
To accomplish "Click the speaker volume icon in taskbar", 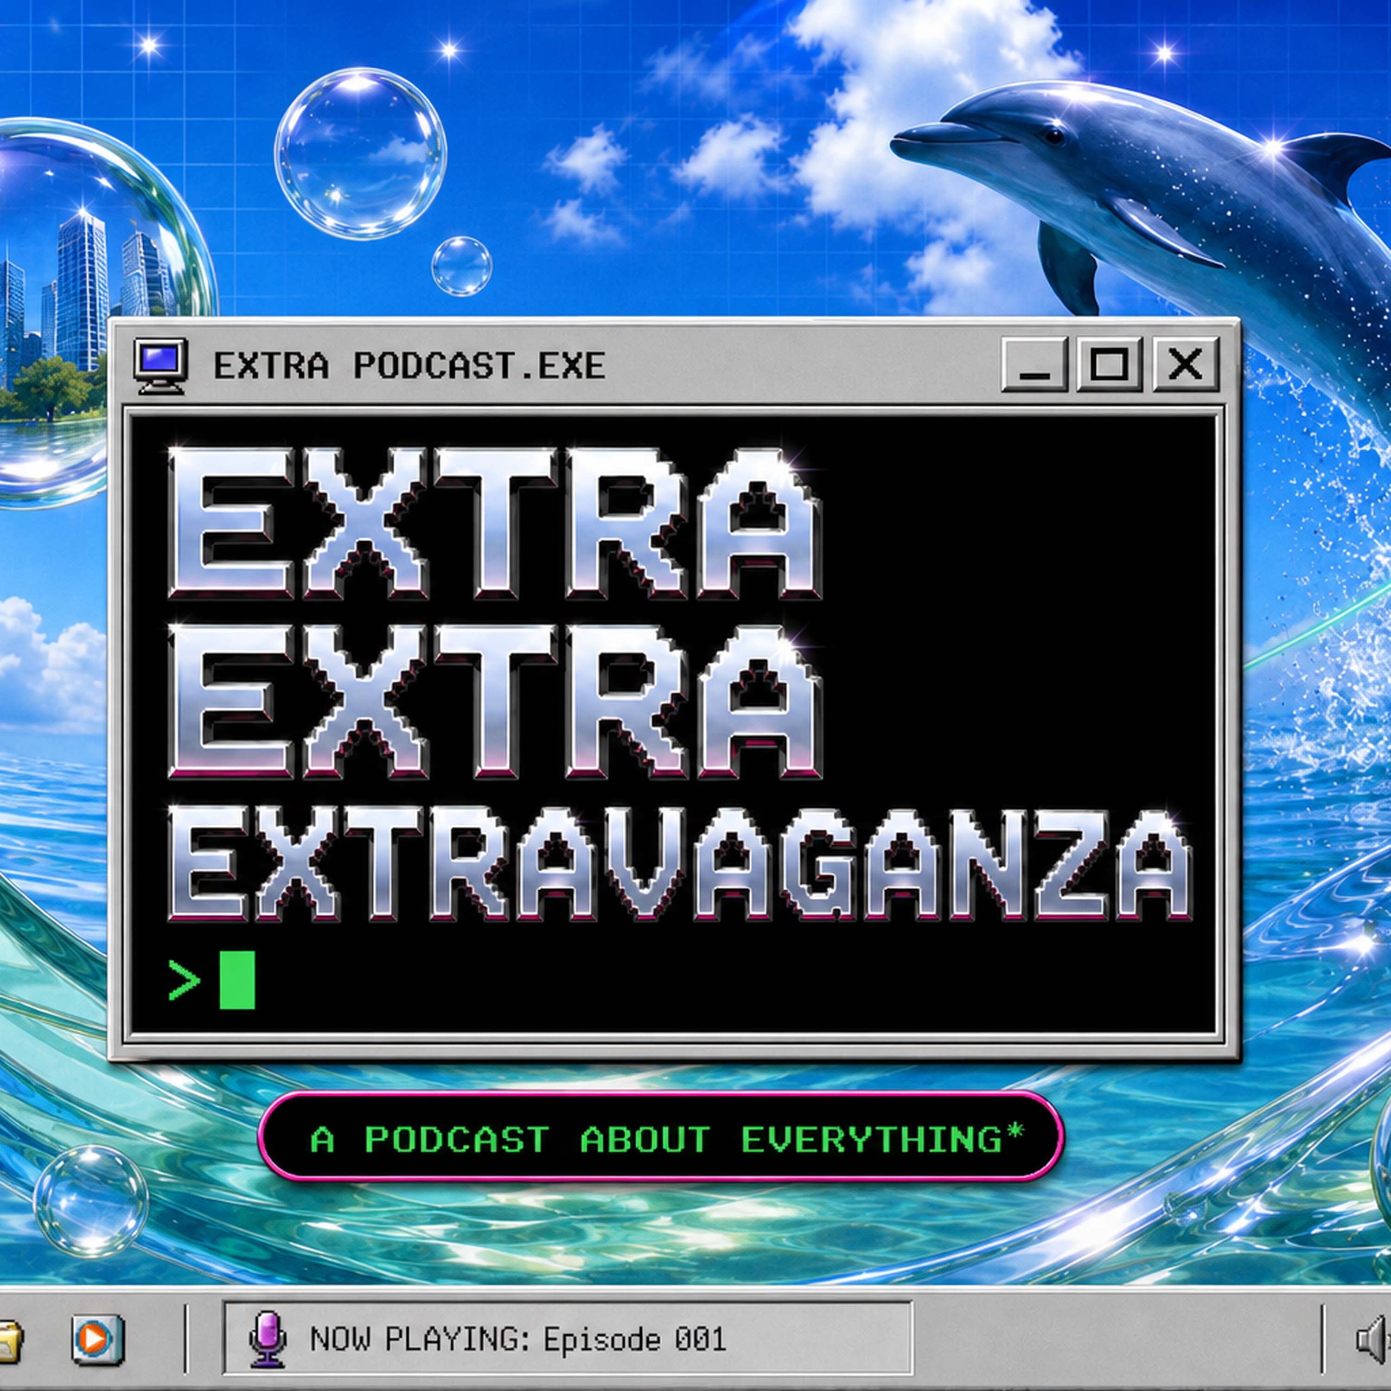I will [x=1374, y=1340].
